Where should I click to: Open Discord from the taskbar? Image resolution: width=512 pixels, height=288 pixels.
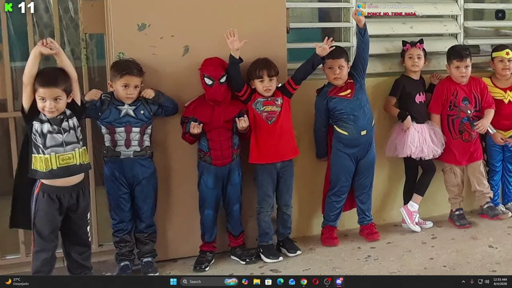tap(339, 282)
